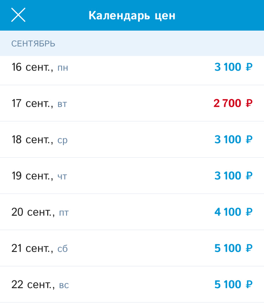Select the 22 сент. Sunday date
The image size is (264, 304).
point(40,285)
